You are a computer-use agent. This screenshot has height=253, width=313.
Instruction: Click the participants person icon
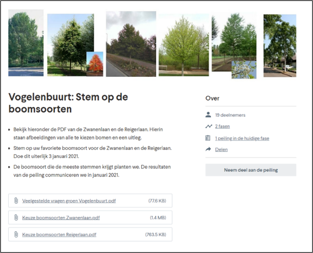click(208, 115)
